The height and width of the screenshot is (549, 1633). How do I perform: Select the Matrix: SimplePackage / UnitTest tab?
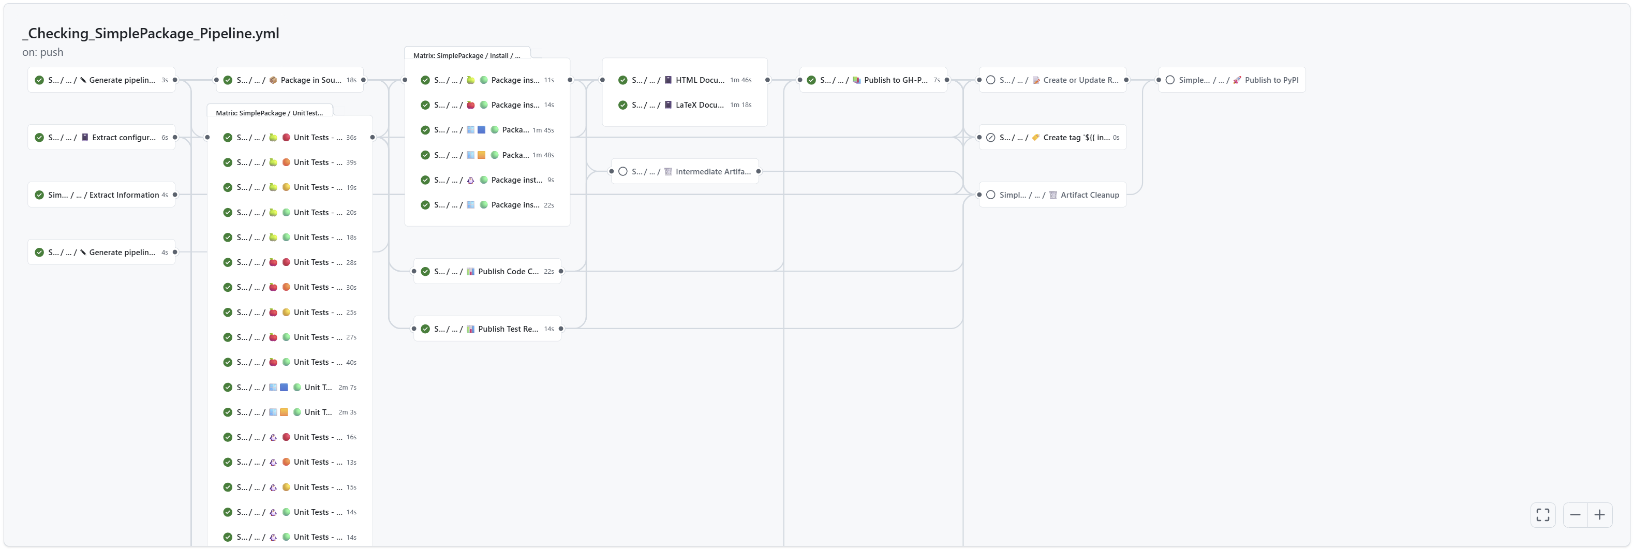tap(269, 113)
